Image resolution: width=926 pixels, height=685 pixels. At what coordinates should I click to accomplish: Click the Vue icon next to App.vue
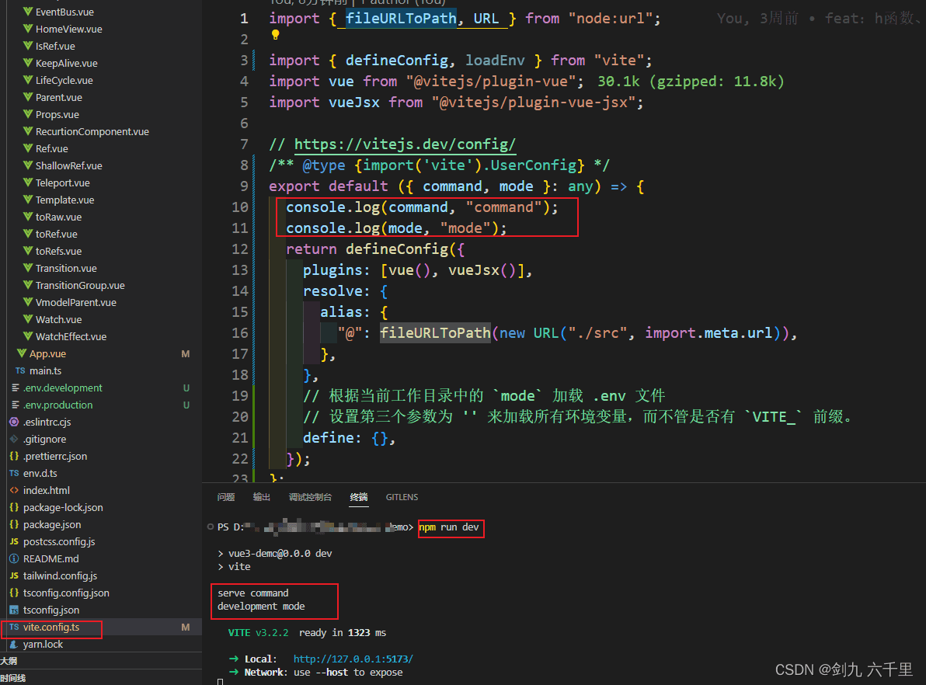22,353
